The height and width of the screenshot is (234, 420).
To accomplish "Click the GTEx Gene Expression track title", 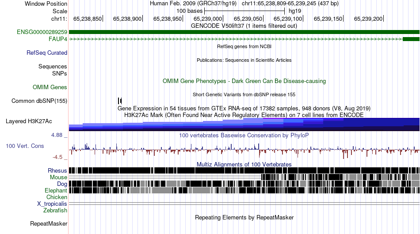I will pos(244,108).
